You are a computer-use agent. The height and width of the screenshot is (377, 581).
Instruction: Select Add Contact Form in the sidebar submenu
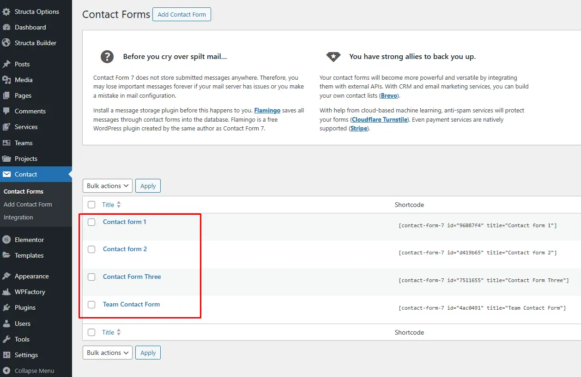click(x=28, y=204)
